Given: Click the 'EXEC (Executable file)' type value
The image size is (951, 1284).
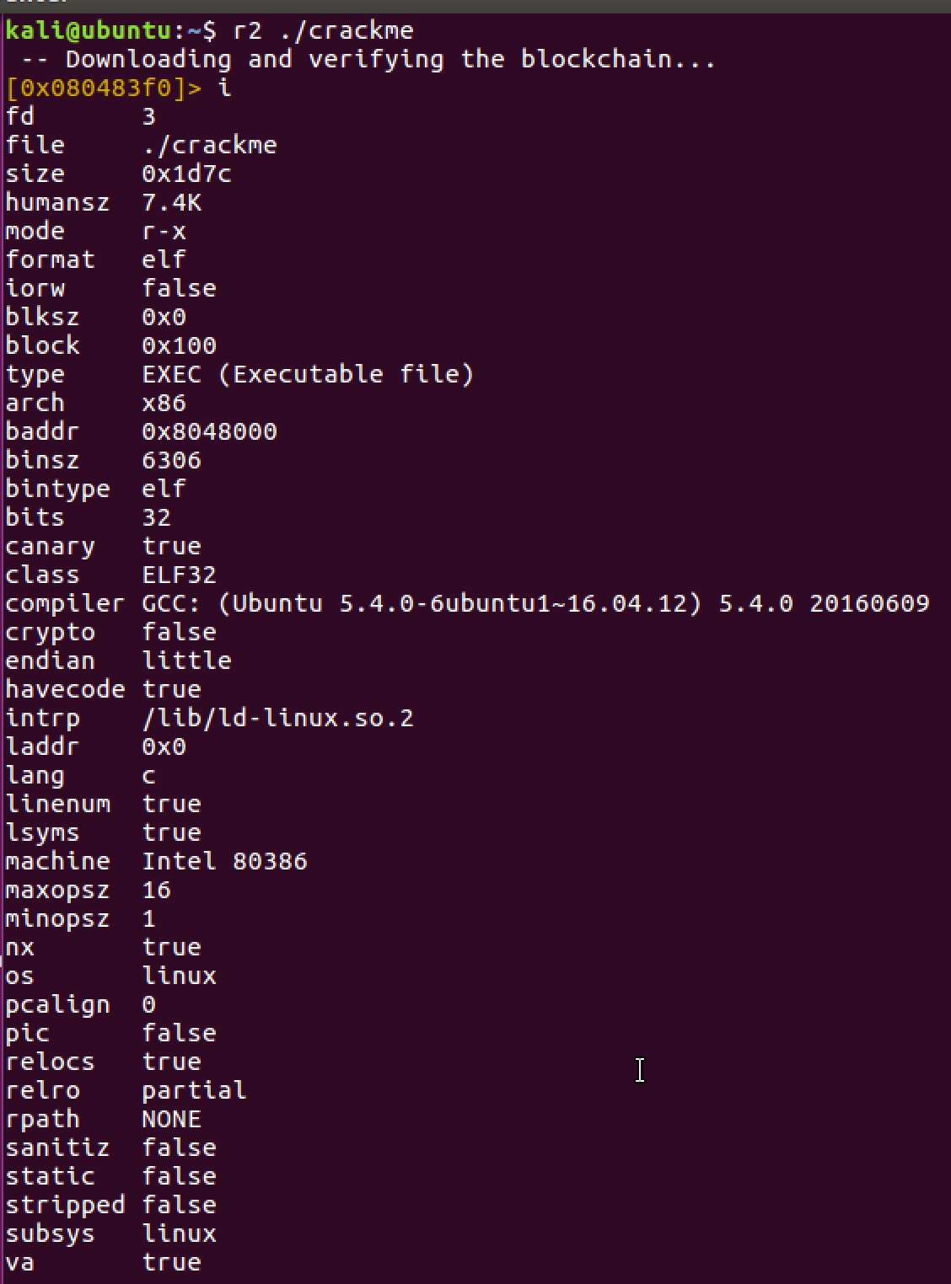Looking at the screenshot, I should coord(308,374).
